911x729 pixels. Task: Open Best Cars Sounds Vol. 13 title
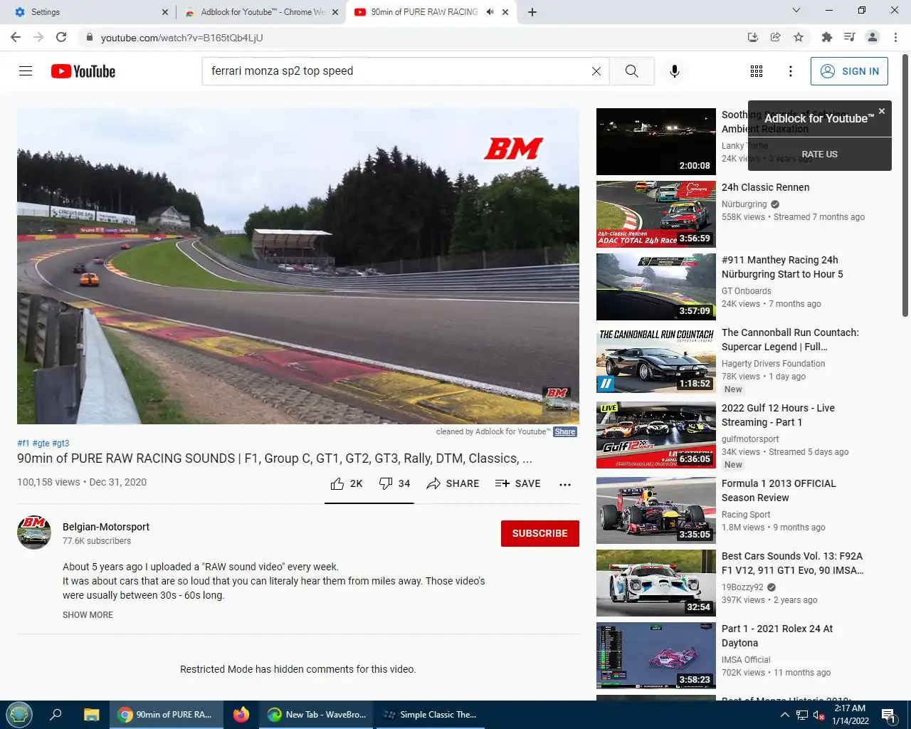[792, 563]
